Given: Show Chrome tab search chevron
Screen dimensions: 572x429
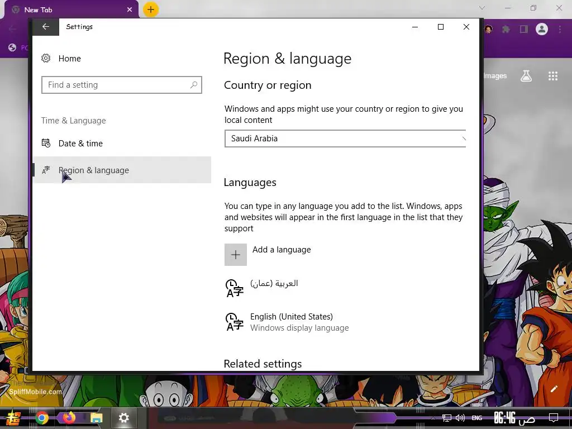Looking at the screenshot, I should point(482,8).
